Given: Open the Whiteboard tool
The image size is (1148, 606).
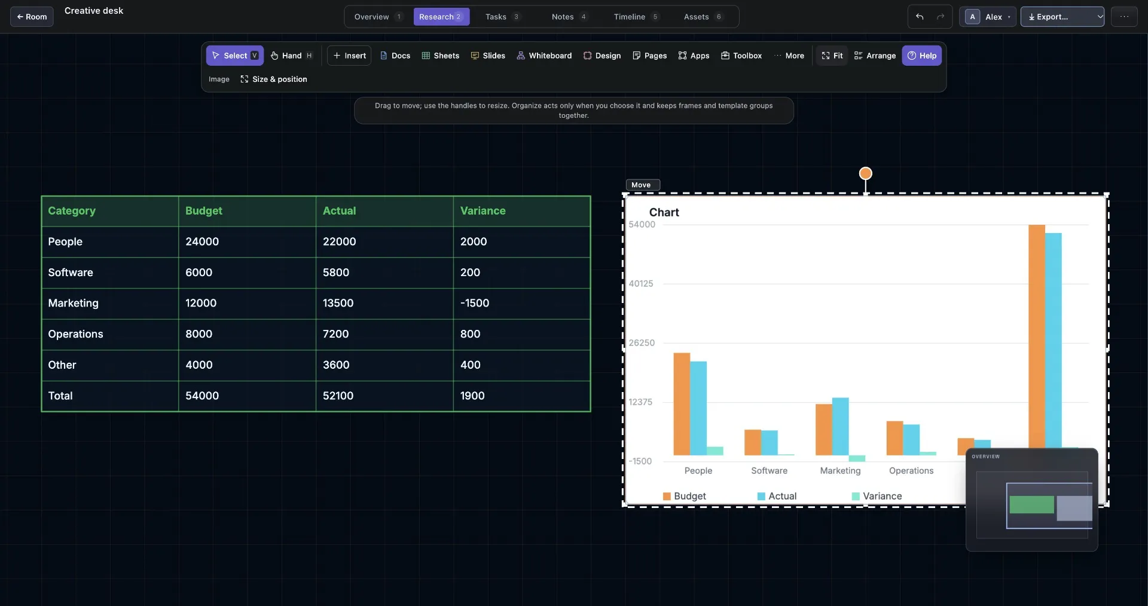Looking at the screenshot, I should pyautogui.click(x=544, y=56).
